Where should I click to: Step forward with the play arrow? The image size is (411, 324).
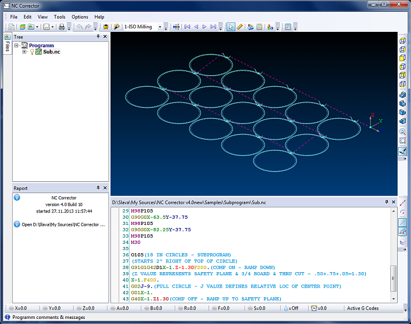(204, 27)
